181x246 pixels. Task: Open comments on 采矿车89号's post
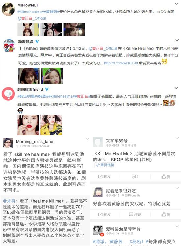135,177
